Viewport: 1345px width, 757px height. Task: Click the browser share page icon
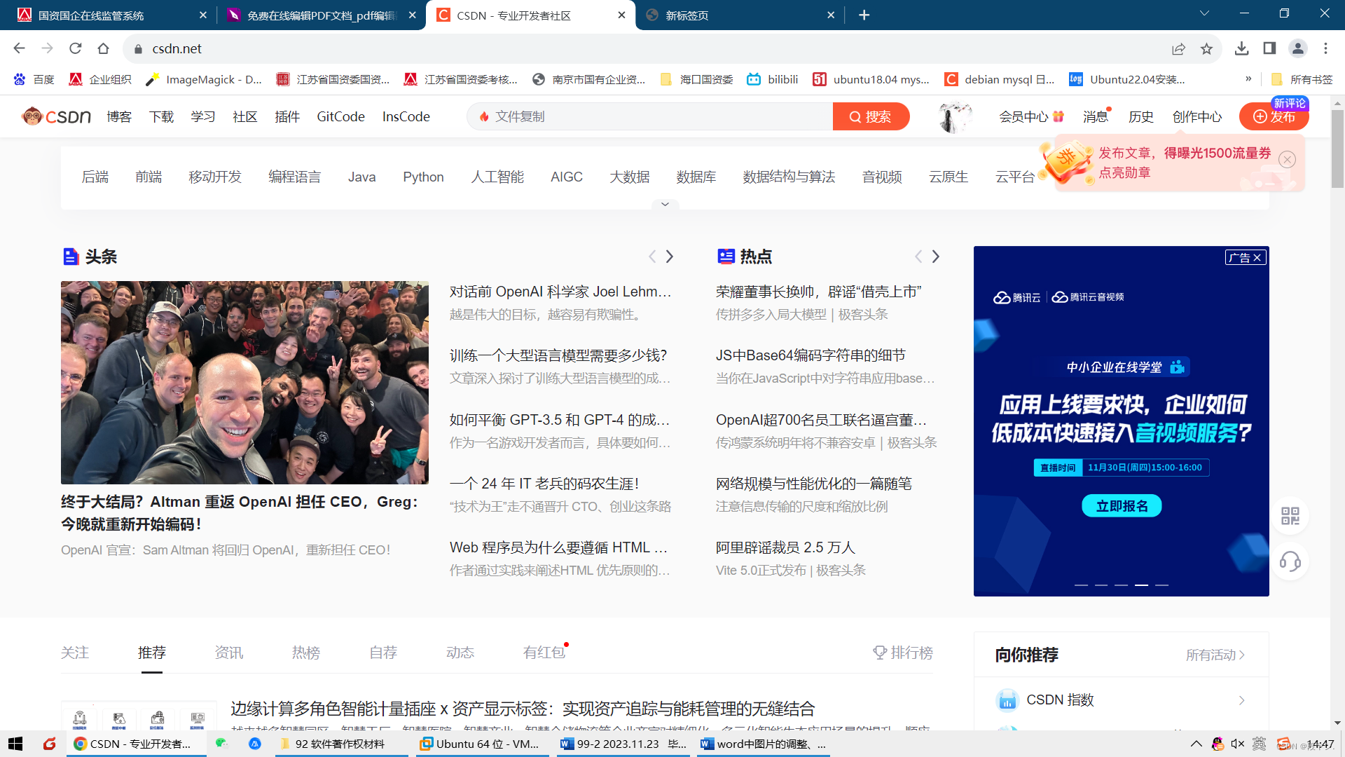pyautogui.click(x=1178, y=48)
